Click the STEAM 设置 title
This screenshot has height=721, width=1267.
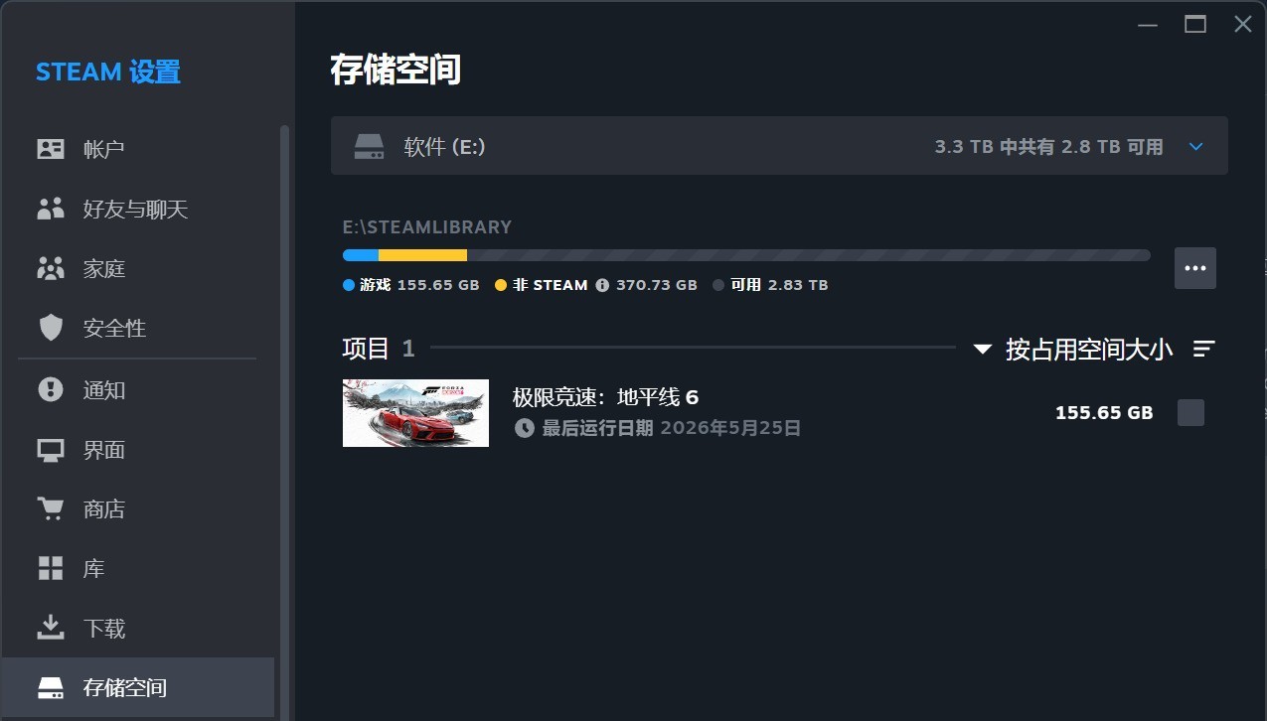(x=108, y=72)
